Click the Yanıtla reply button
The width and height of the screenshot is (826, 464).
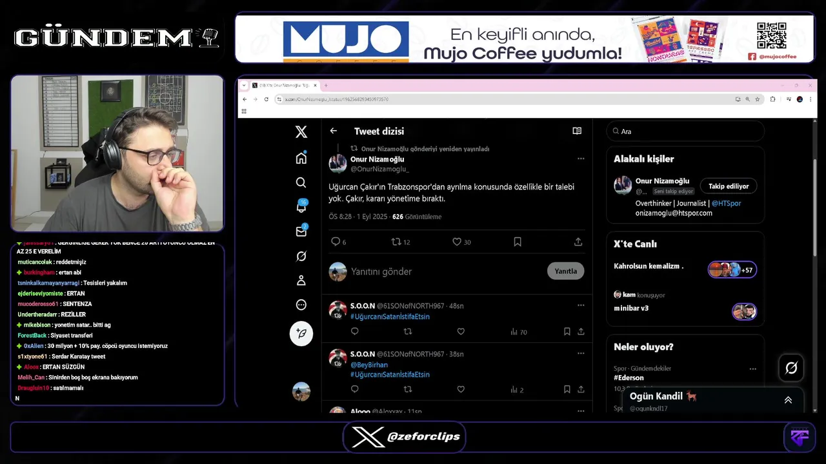[x=566, y=271]
